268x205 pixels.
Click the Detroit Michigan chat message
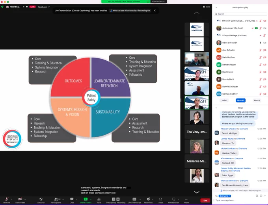point(229,133)
